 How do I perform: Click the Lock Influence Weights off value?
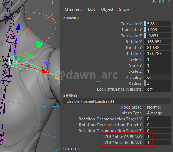(x=157, y=89)
